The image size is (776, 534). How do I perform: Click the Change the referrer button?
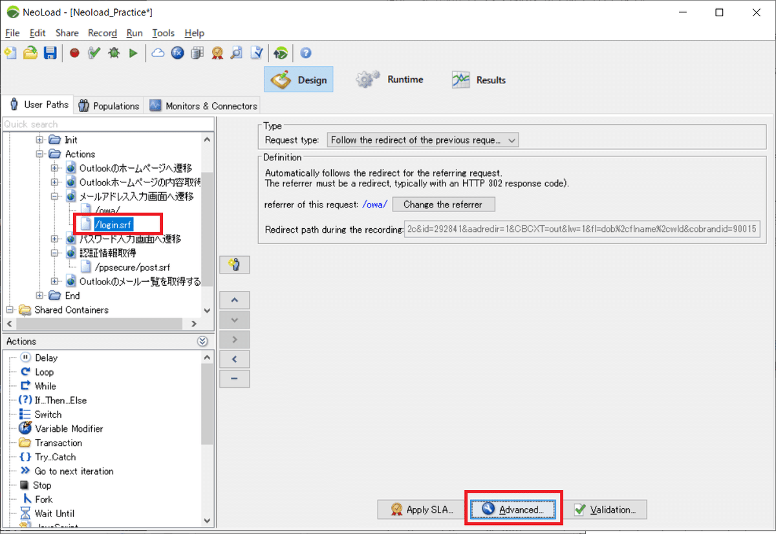tap(443, 204)
